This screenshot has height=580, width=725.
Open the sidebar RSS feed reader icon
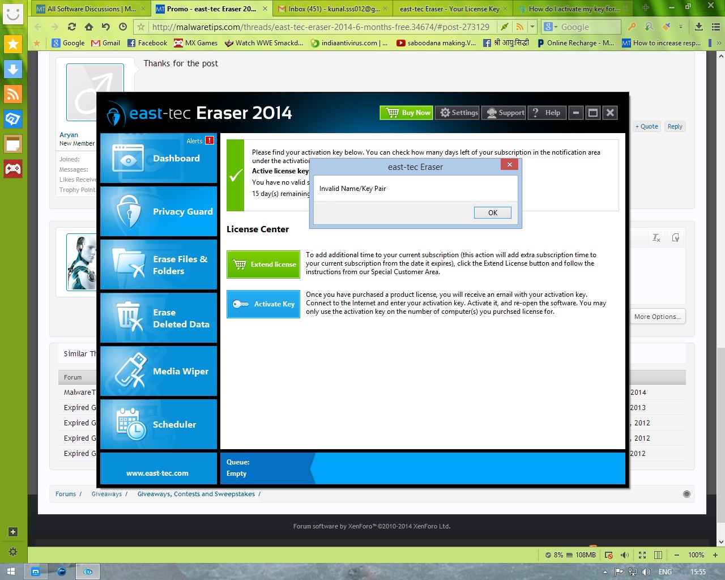pos(13,94)
